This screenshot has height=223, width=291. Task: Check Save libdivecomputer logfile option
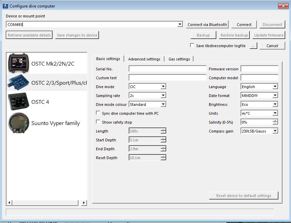192,45
